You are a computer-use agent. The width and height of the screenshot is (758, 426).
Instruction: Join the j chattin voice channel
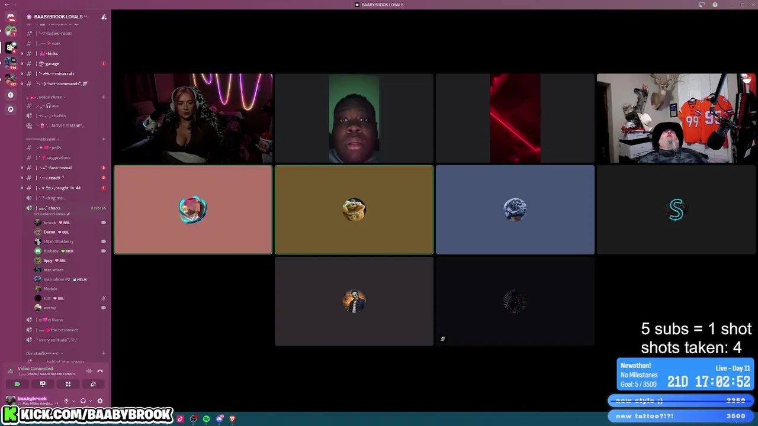coord(65,115)
